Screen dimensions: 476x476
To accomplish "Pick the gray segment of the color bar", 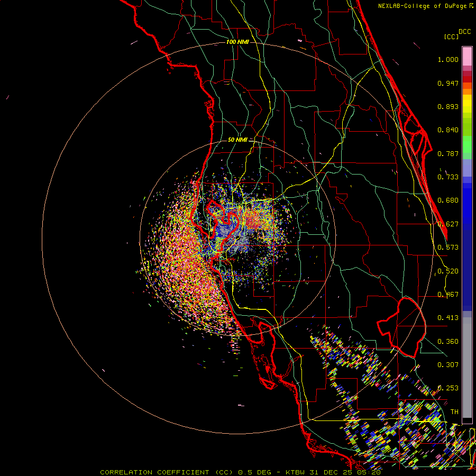I will click(x=467, y=368).
